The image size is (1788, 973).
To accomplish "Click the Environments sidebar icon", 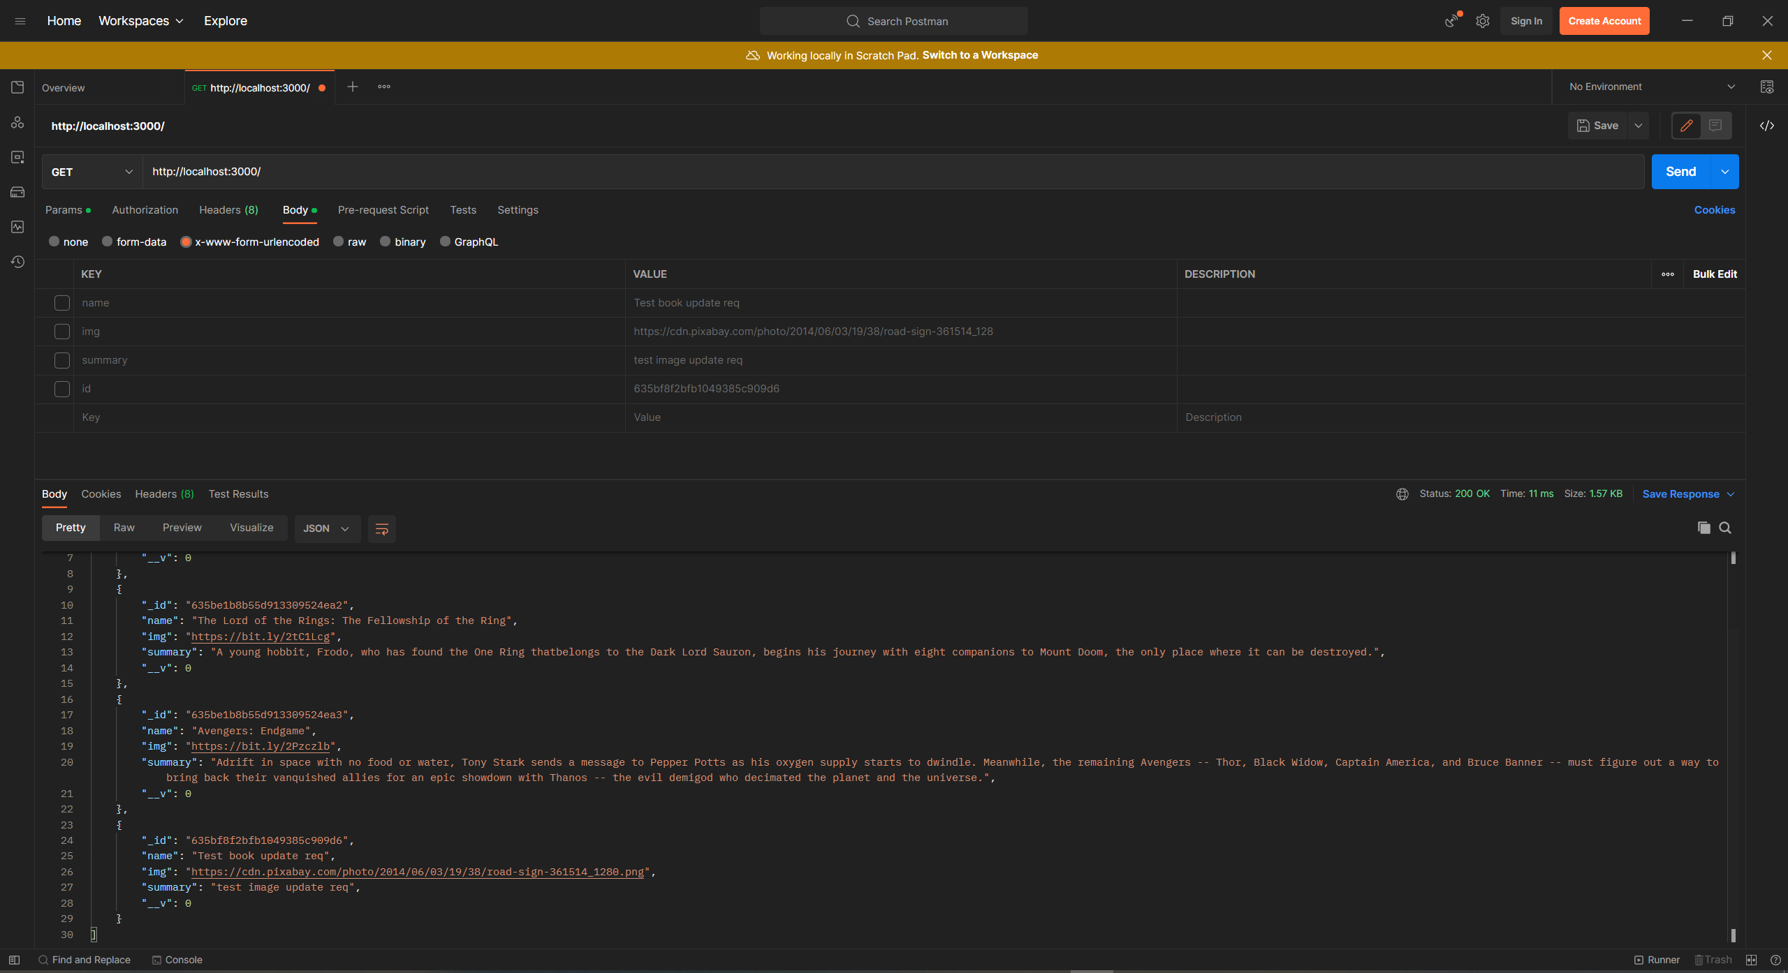I will click(17, 157).
